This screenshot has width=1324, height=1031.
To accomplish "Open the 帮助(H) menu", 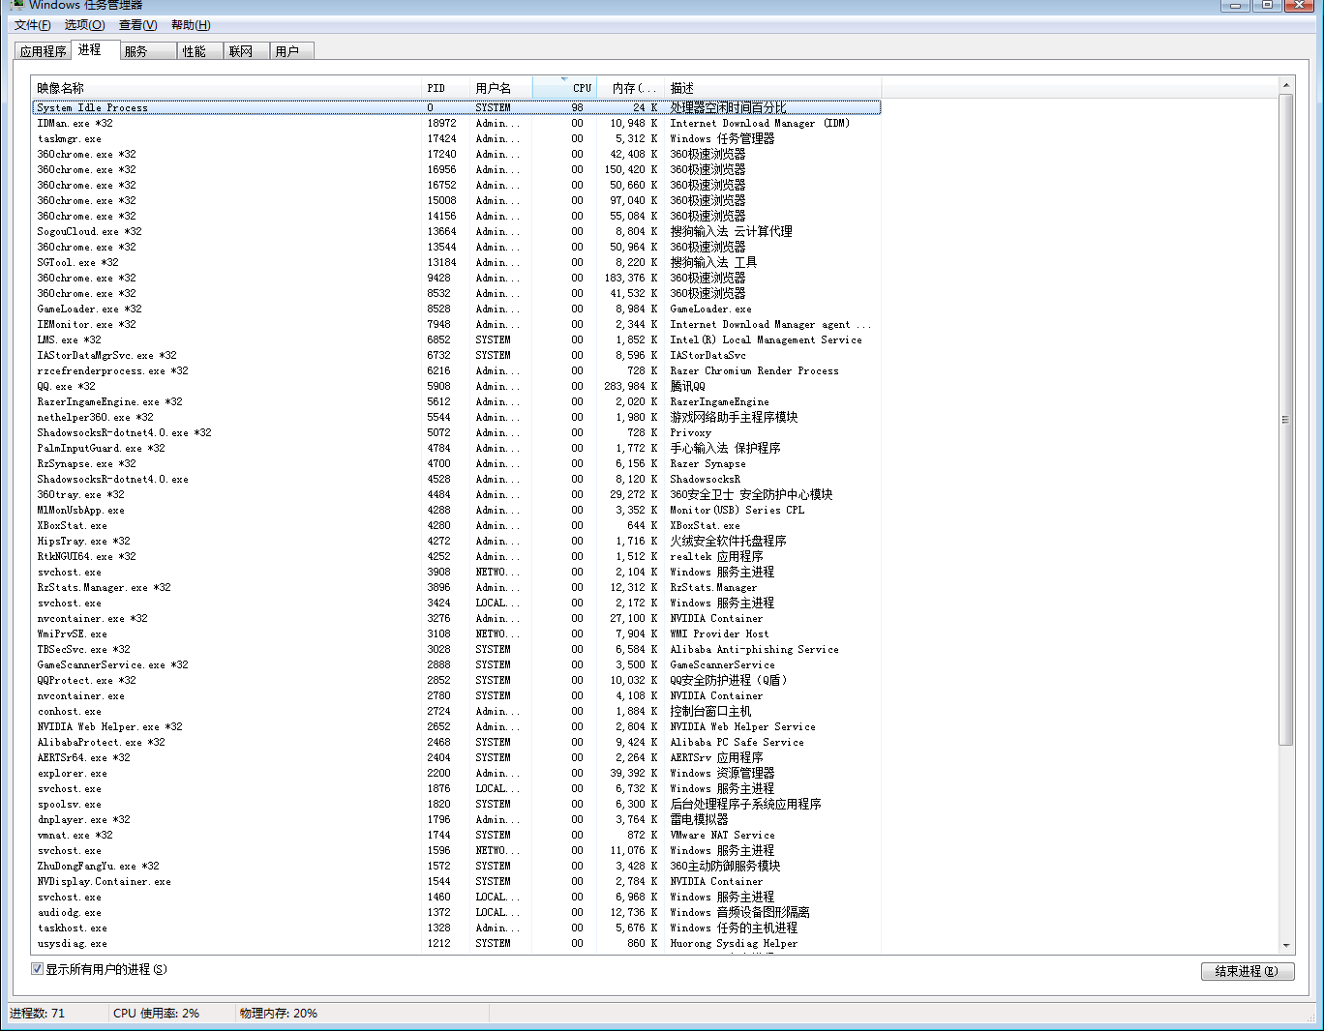I will click(191, 25).
